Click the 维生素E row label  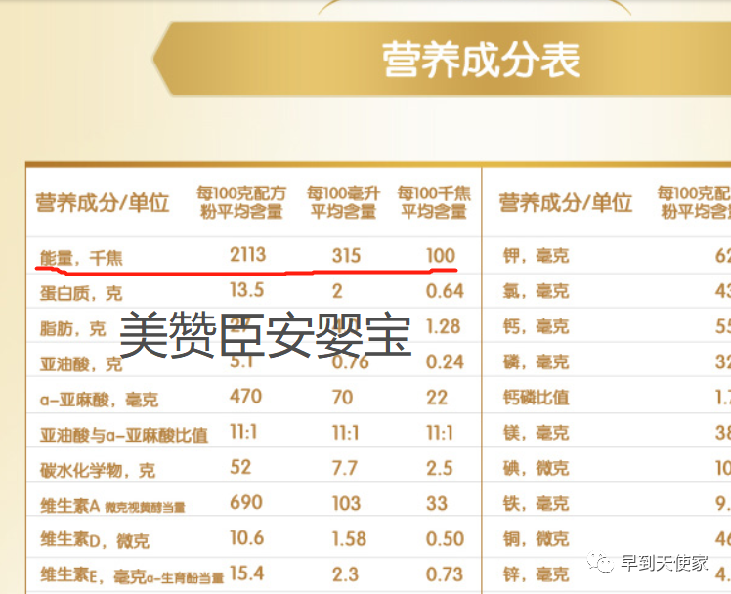pos(132,575)
